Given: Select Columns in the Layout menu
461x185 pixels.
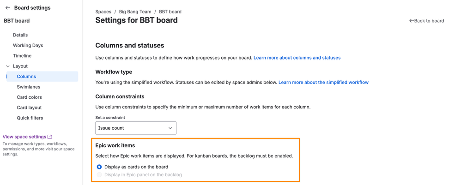Looking at the screenshot, I should tap(26, 77).
